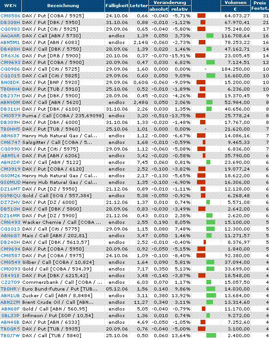Select text 'Infineon / Put [SOP / 10,54]'
Image resolution: width=269 pixels, height=338 pixels.
58,316
